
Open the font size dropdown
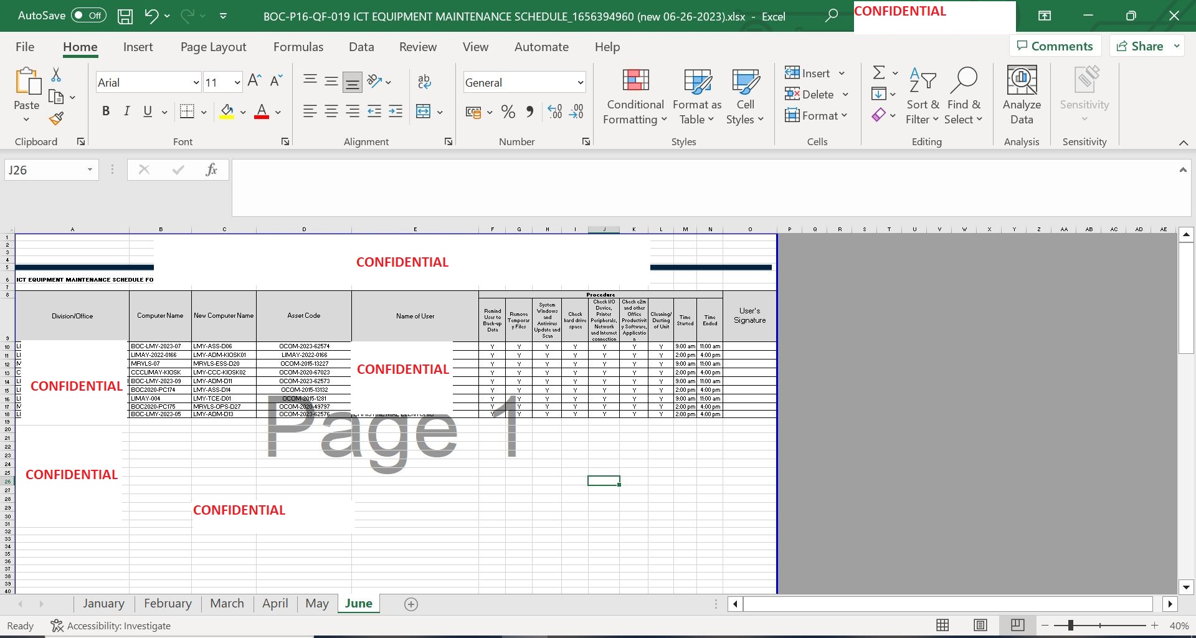[237, 82]
